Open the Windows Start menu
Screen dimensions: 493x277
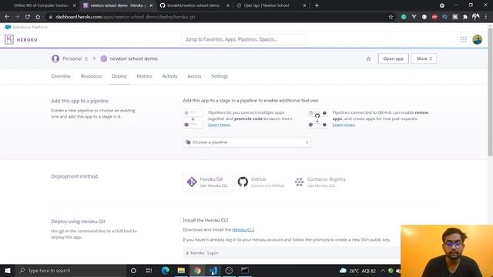point(8,270)
